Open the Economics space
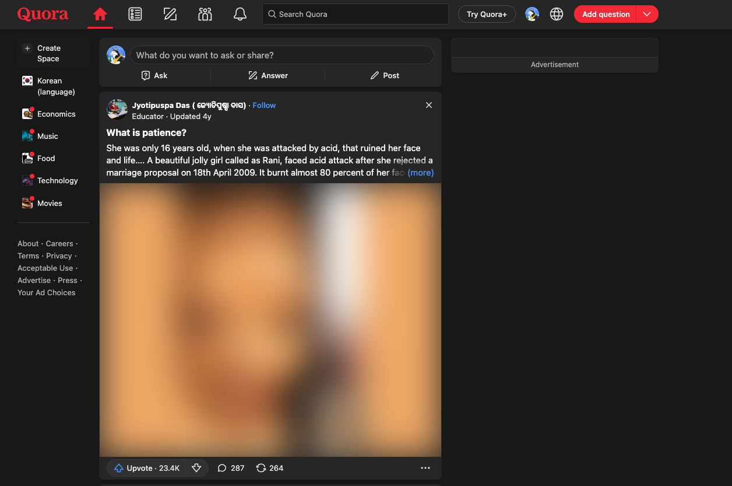 [x=54, y=114]
